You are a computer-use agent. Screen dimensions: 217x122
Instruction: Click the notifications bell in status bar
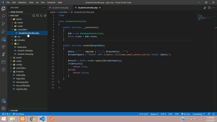click(214, 114)
